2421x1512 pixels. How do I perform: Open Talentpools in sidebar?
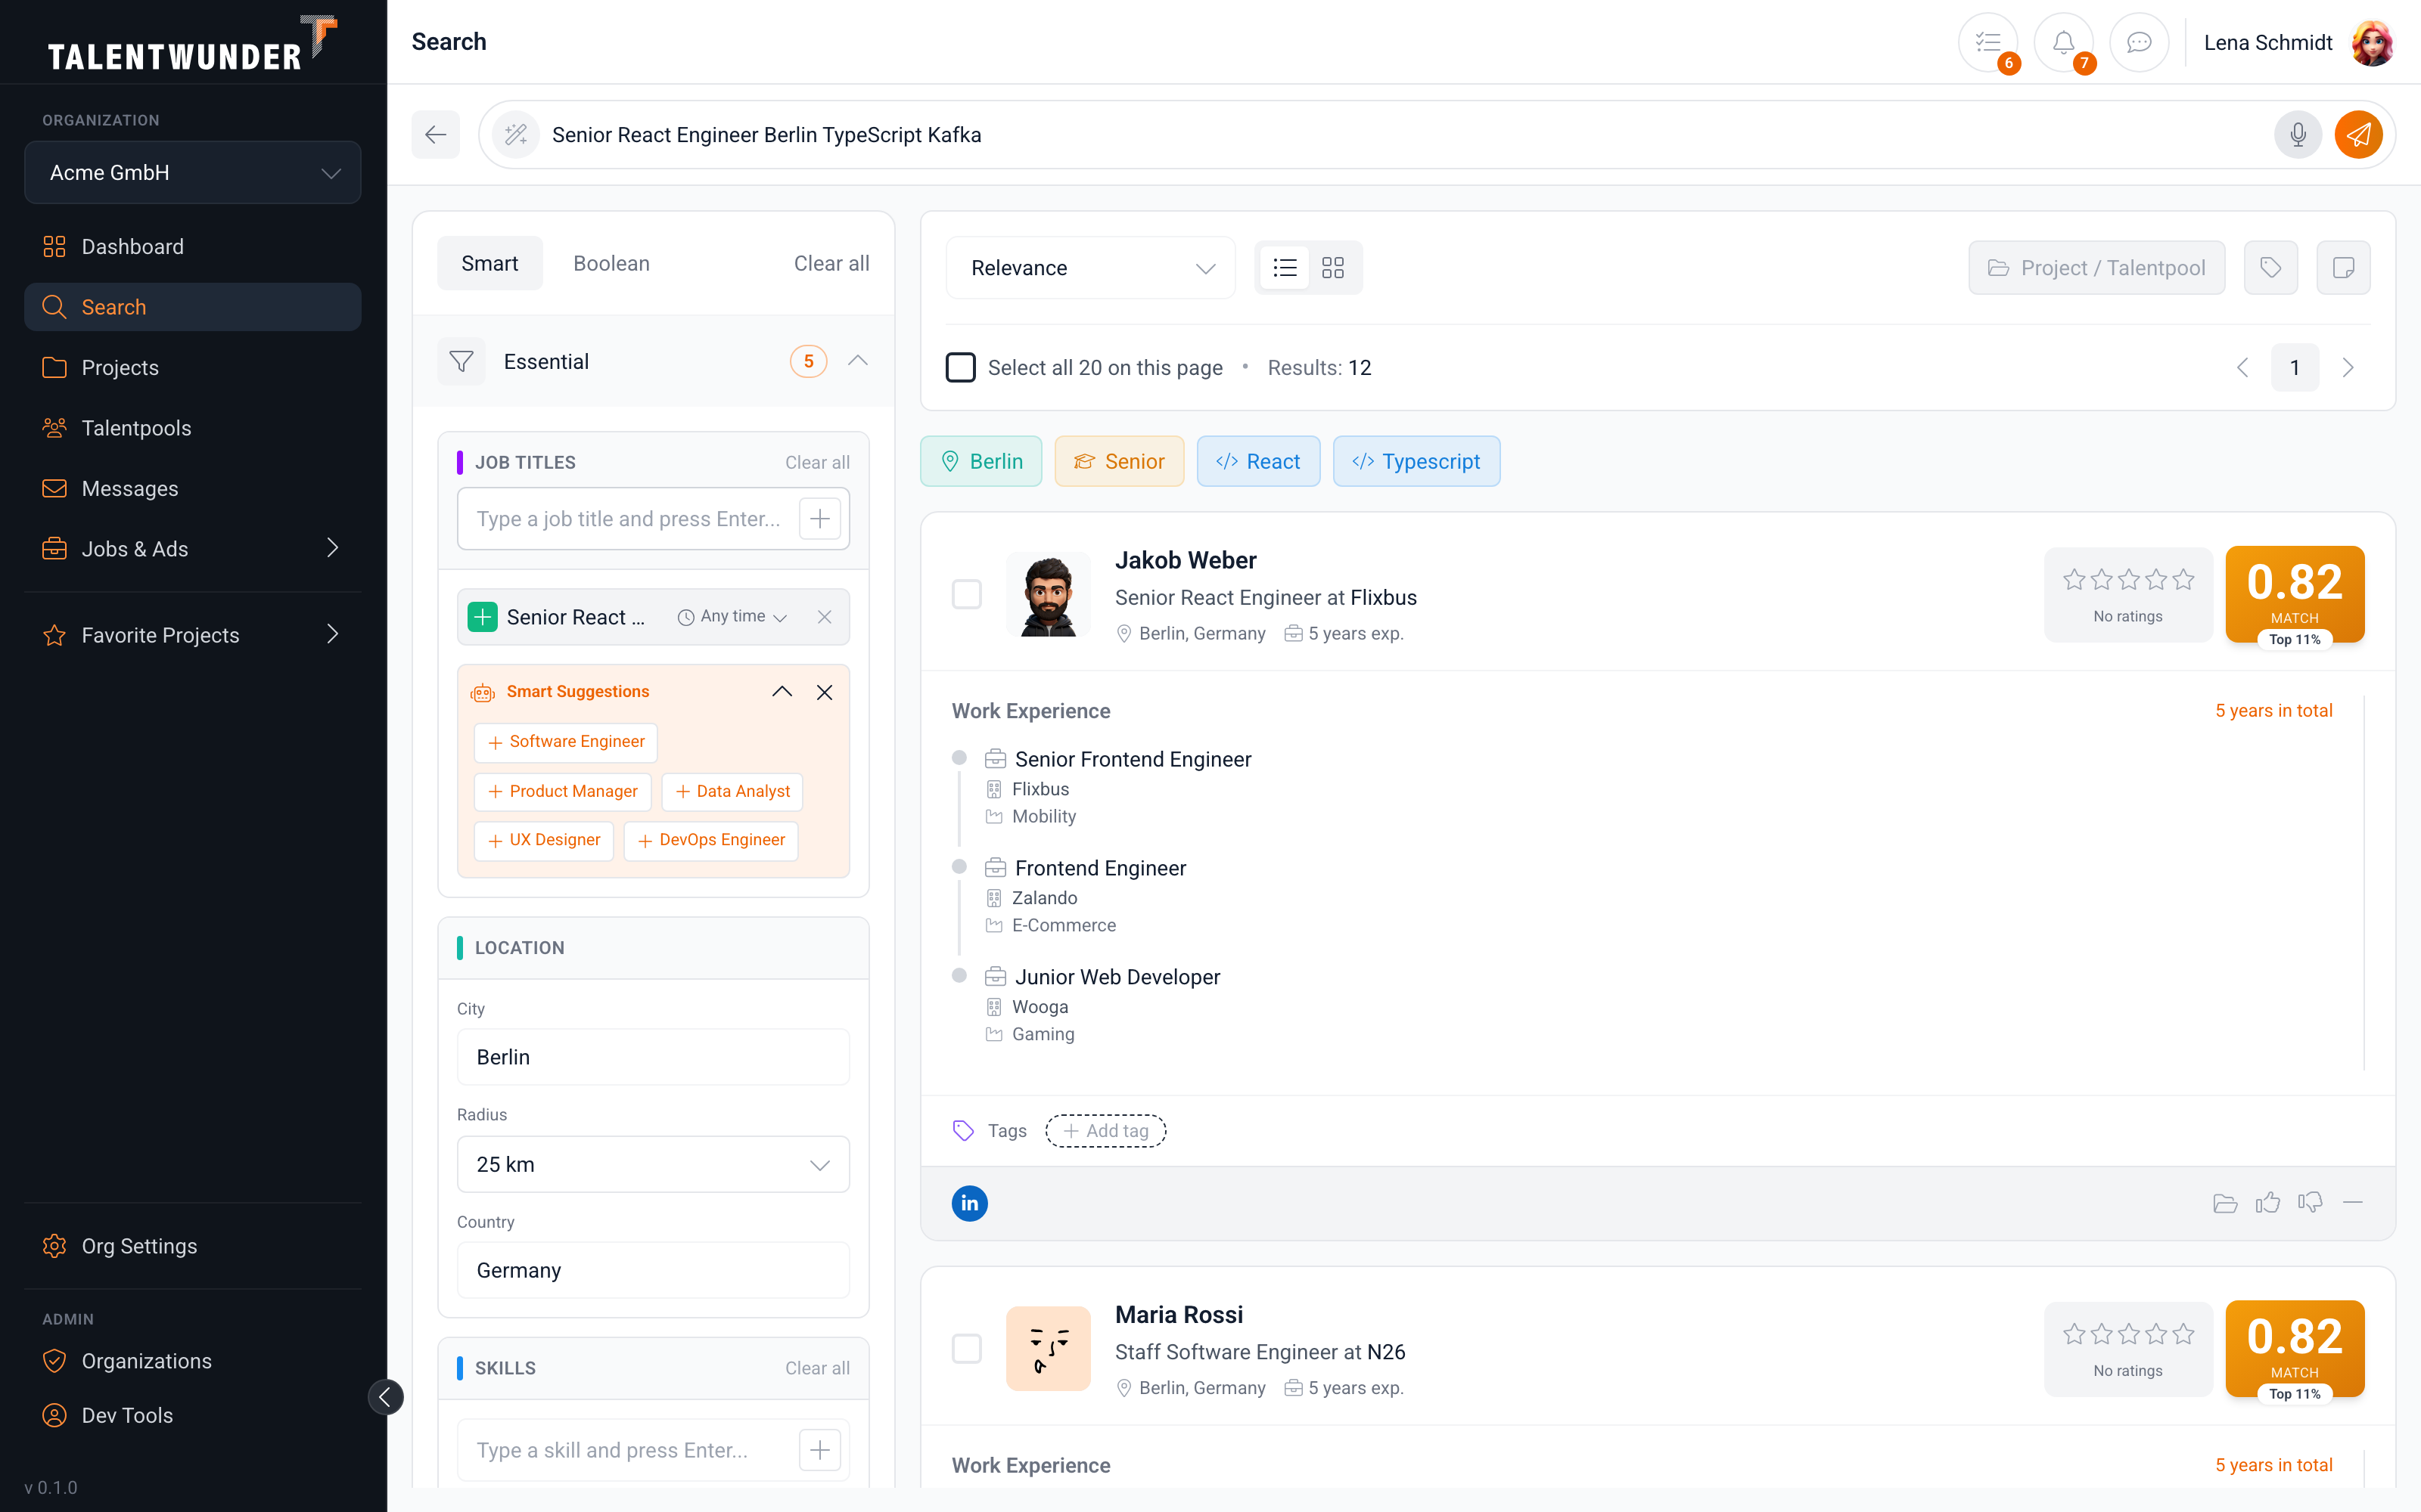click(193, 428)
